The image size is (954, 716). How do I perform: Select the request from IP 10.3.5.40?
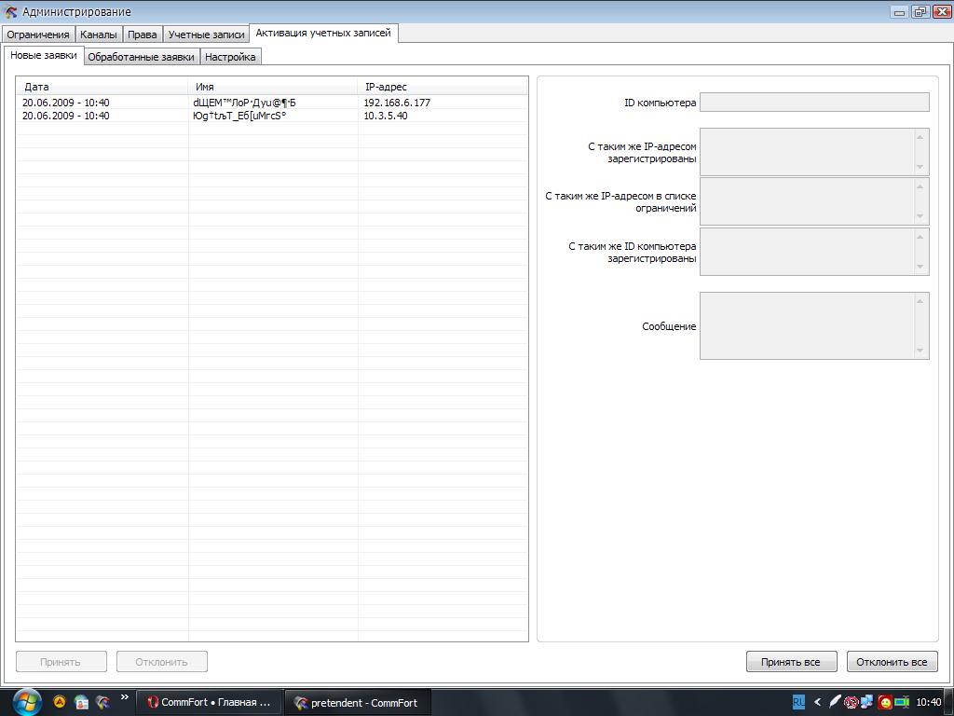pos(270,116)
